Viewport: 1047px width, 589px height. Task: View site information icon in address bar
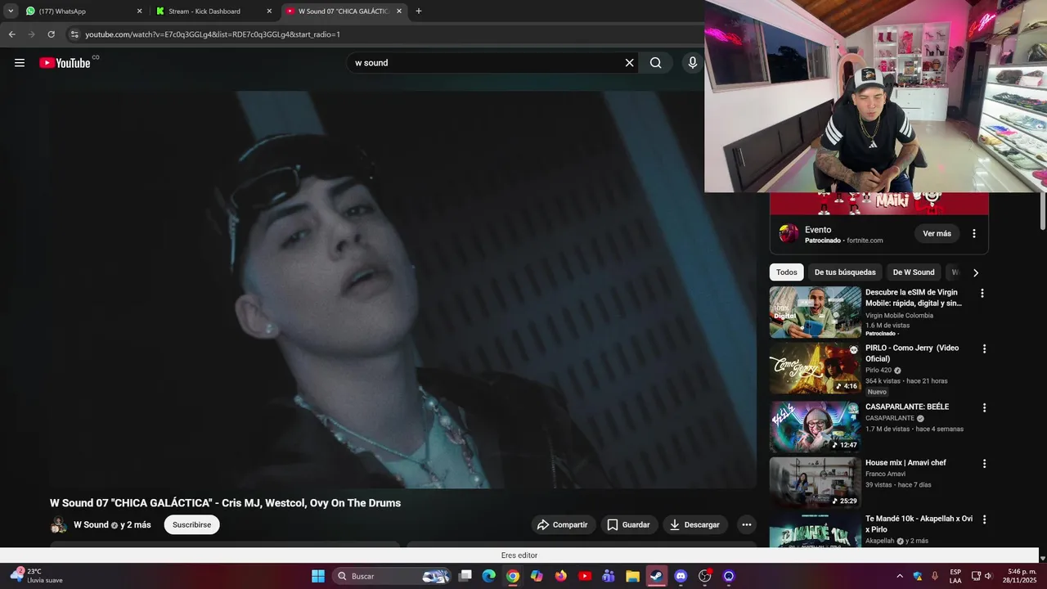(x=74, y=34)
